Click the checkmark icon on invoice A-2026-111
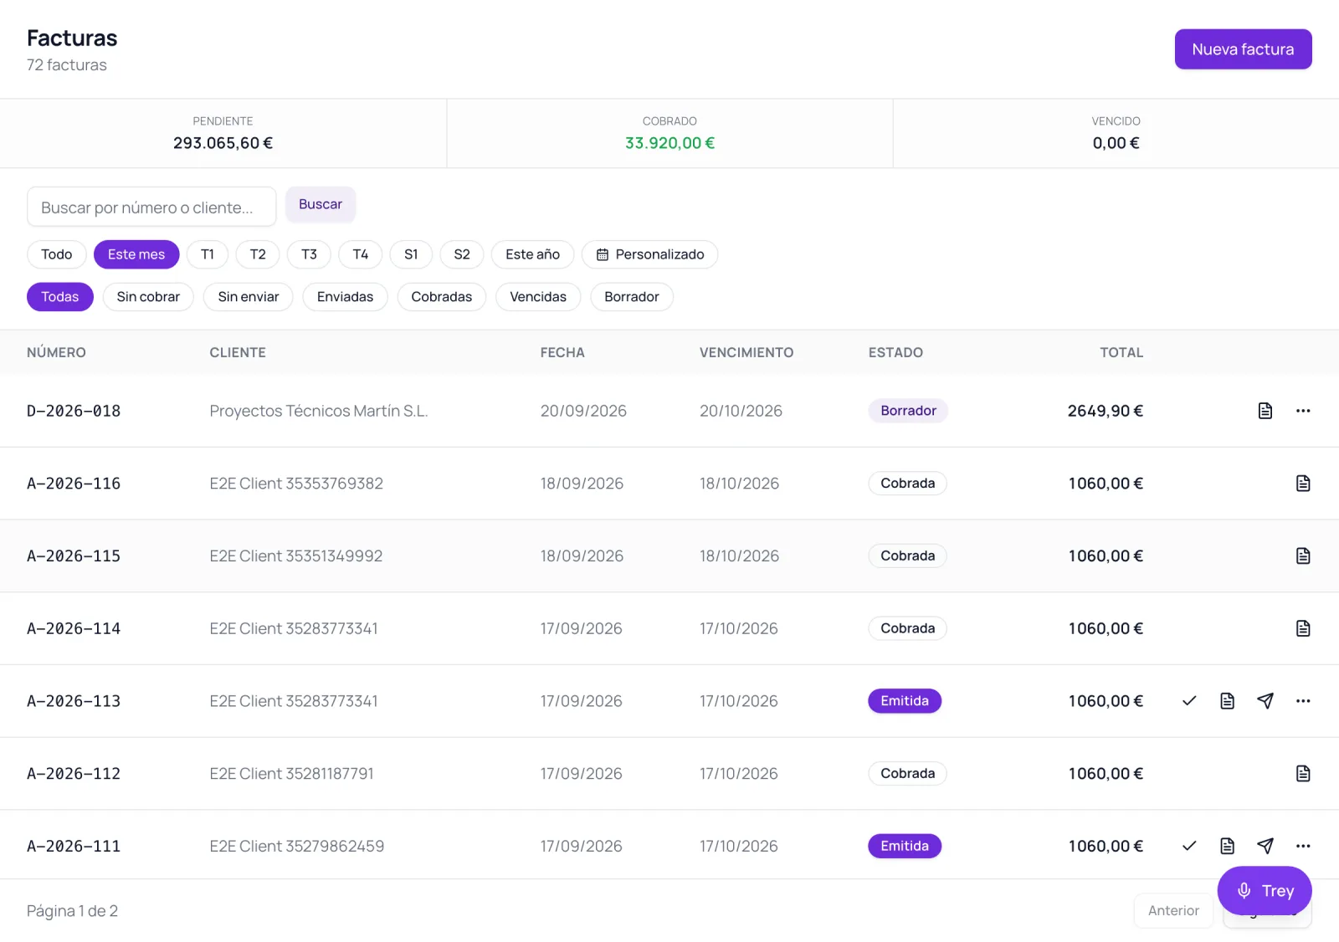This screenshot has height=942, width=1339. pos(1189,846)
